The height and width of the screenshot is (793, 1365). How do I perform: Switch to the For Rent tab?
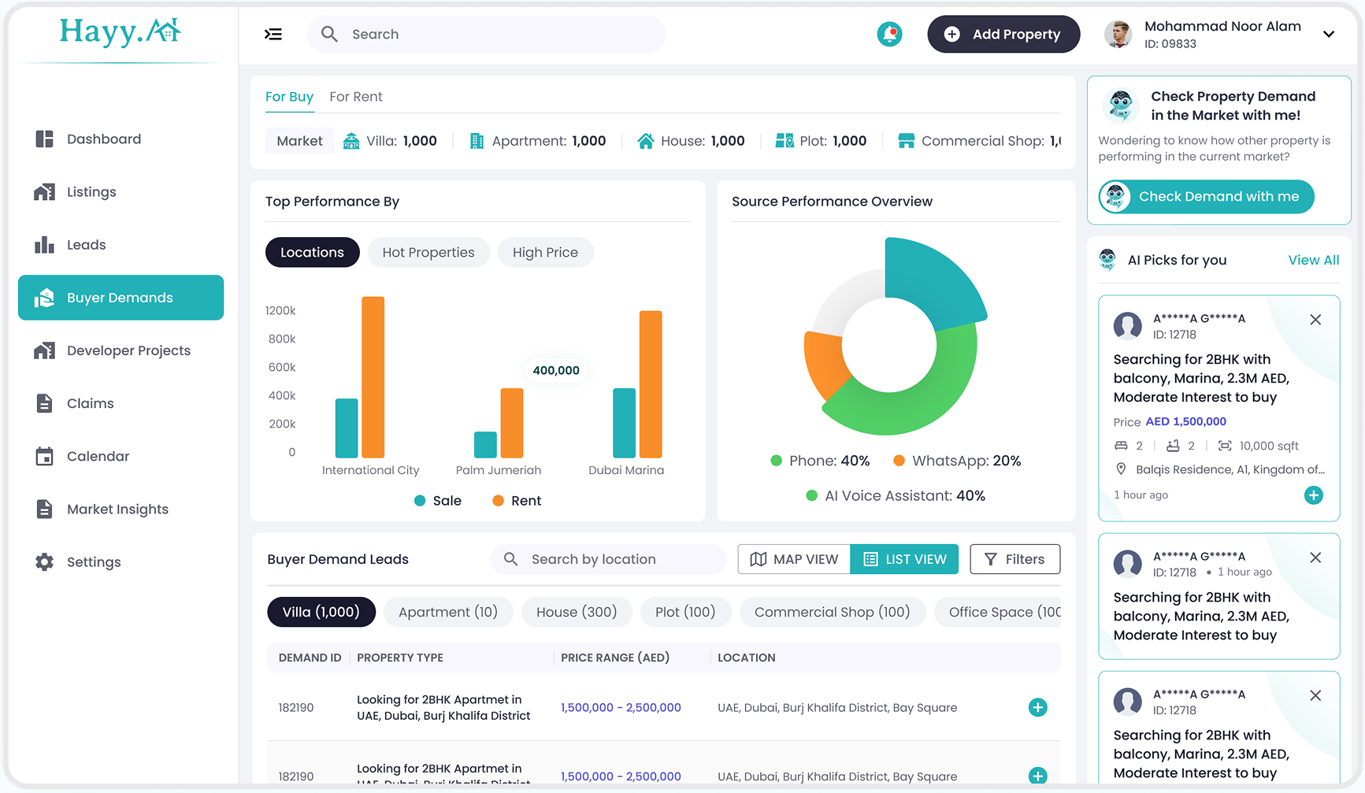coord(355,97)
